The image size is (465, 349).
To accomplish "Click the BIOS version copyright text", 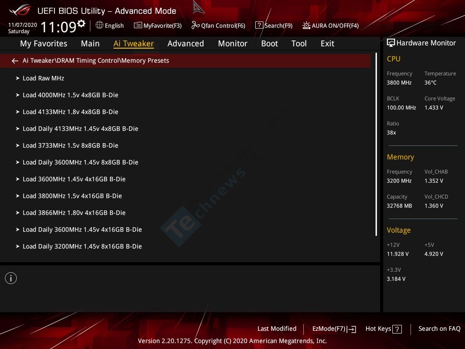I will [x=232, y=341].
